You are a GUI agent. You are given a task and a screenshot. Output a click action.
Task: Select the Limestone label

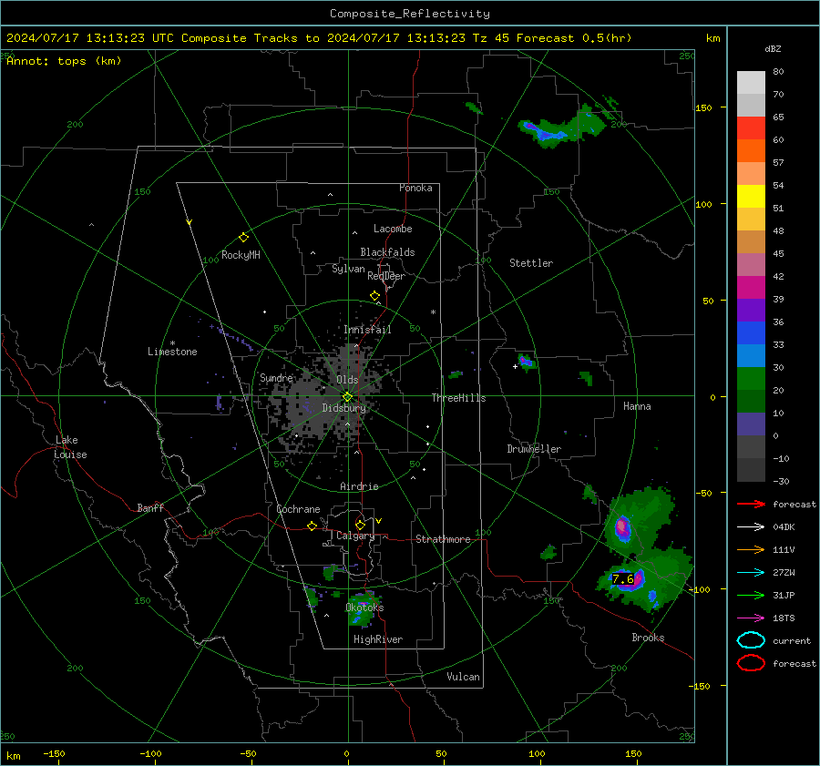coord(172,352)
